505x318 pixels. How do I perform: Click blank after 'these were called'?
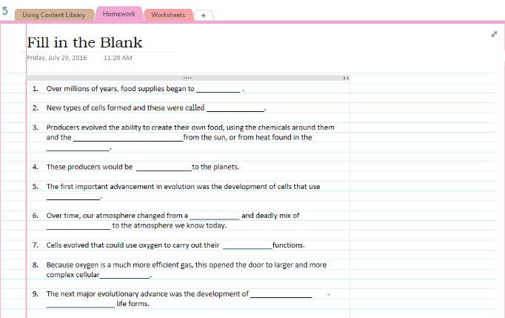click(235, 108)
